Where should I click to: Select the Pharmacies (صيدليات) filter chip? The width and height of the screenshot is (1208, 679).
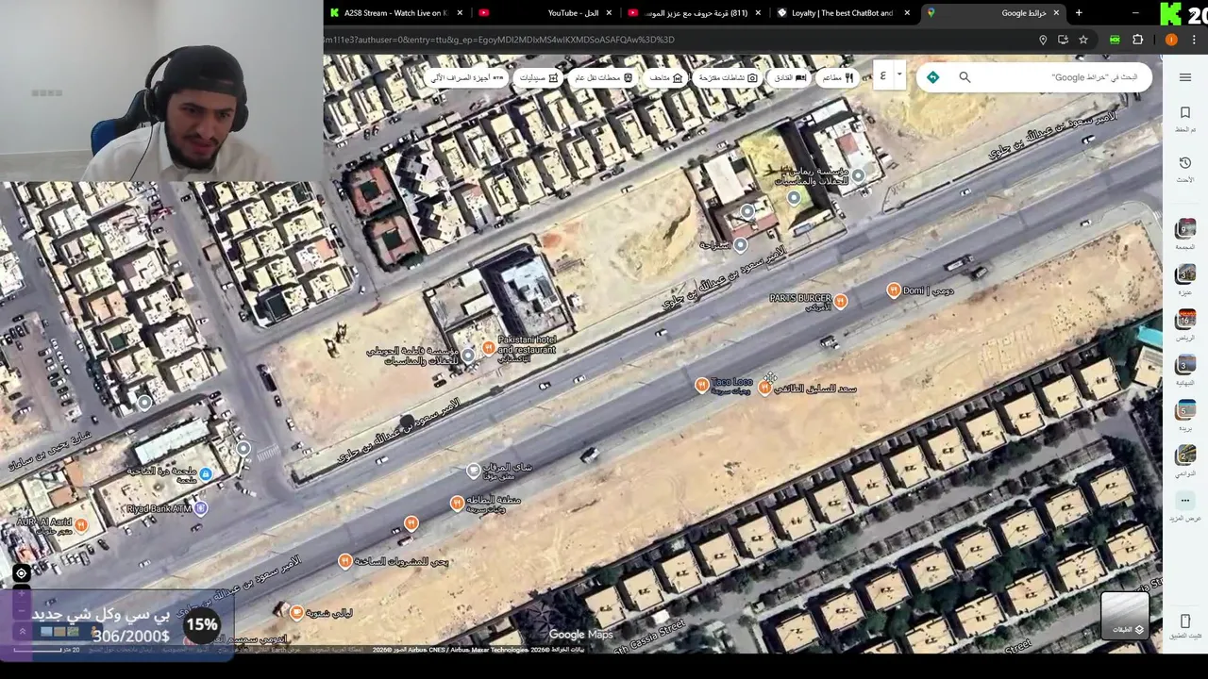539,77
